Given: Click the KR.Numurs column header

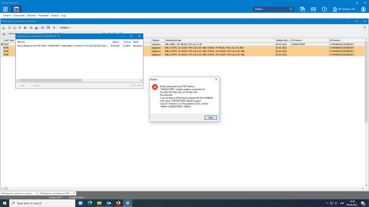Looking at the screenshot, I should click(310, 41).
